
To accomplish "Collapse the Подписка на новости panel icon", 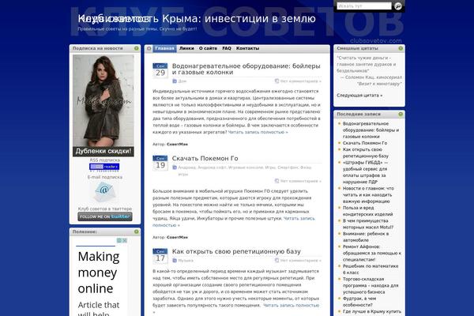I will 137,48.
